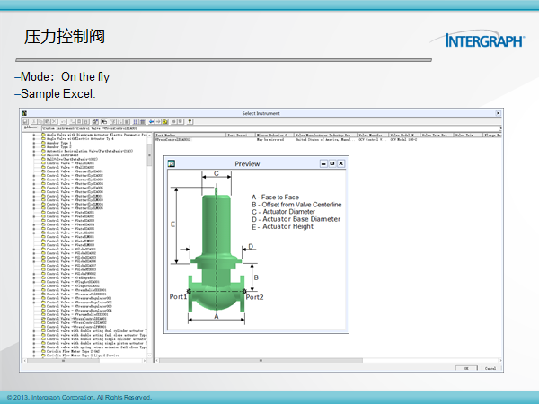This screenshot has width=539, height=404.
Task: Click the Mirror Behavior column header
Action: 275,135
